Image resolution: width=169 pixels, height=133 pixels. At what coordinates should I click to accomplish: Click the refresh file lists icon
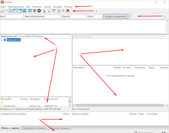click(x=30, y=11)
